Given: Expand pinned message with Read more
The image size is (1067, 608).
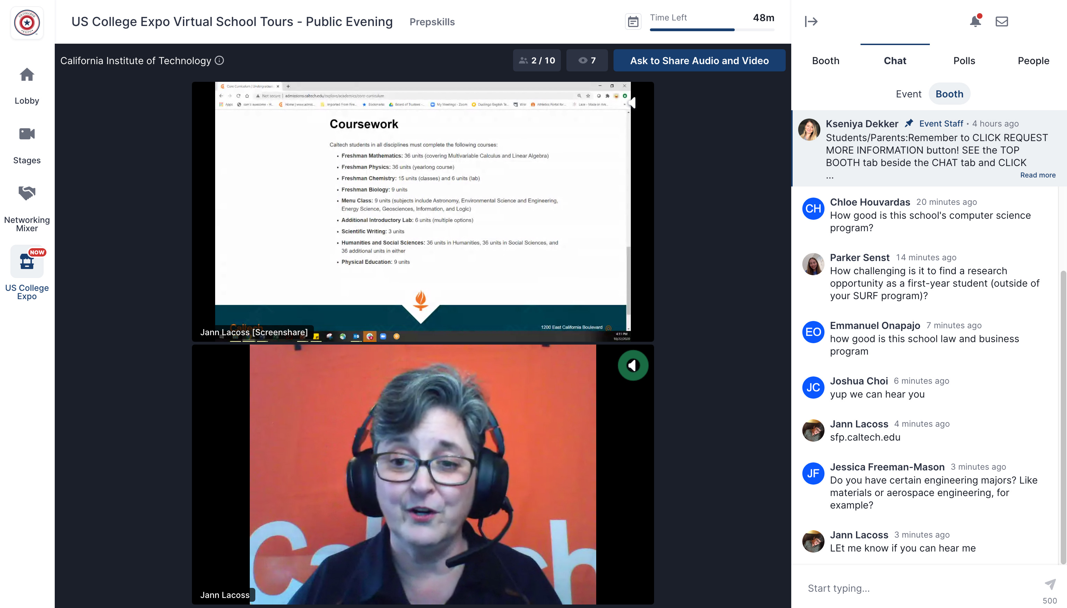Looking at the screenshot, I should pyautogui.click(x=1038, y=175).
